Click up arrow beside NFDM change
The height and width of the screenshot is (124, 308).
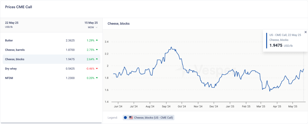pyautogui.click(x=97, y=78)
